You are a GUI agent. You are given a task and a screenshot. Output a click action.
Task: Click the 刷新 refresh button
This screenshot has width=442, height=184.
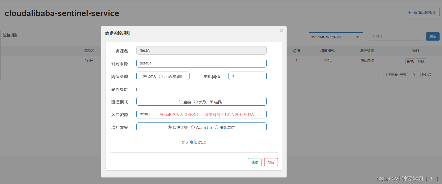433,36
